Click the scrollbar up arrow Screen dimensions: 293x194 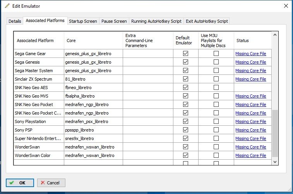coord(275,35)
